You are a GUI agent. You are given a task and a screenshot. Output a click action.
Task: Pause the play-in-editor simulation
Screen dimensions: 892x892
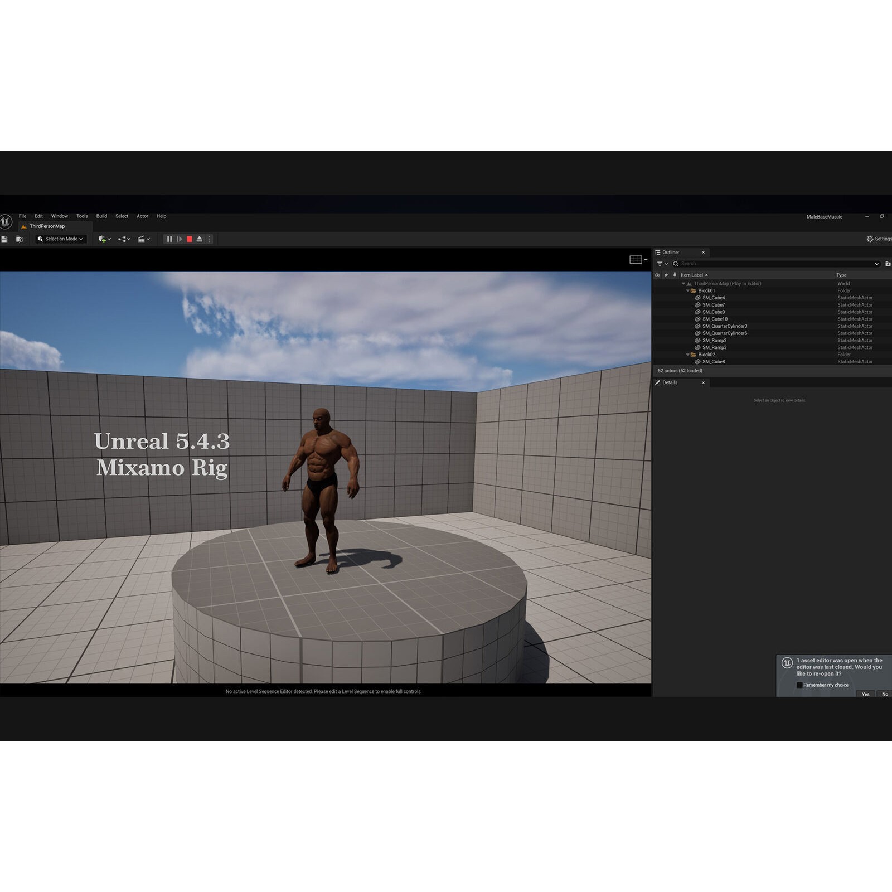pos(169,239)
